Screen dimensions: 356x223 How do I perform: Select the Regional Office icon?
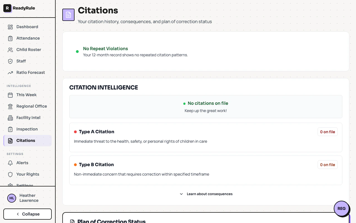[x=10, y=106]
